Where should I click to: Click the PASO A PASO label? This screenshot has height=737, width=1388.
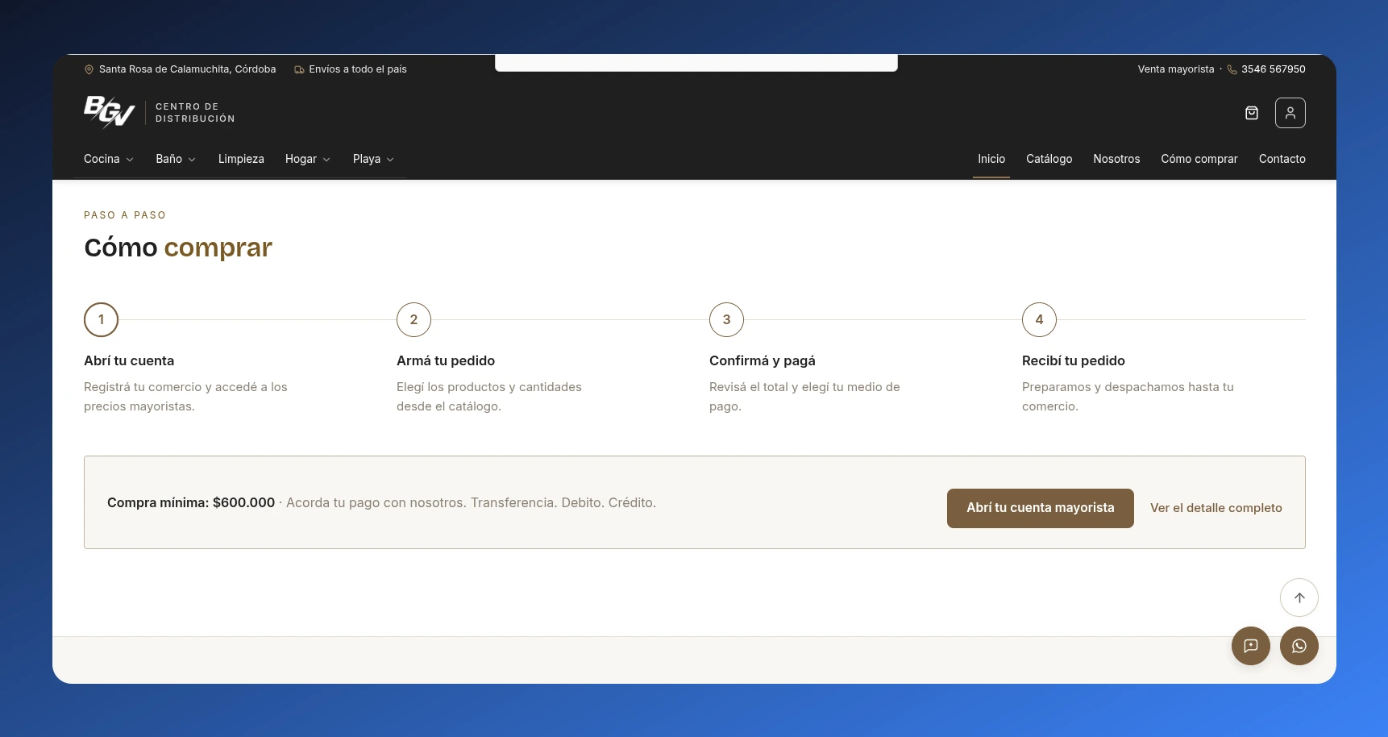coord(125,215)
